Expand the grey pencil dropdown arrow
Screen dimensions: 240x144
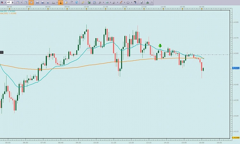[x=118, y=2]
